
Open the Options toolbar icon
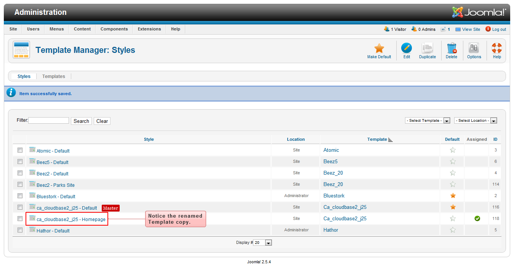pyautogui.click(x=474, y=48)
